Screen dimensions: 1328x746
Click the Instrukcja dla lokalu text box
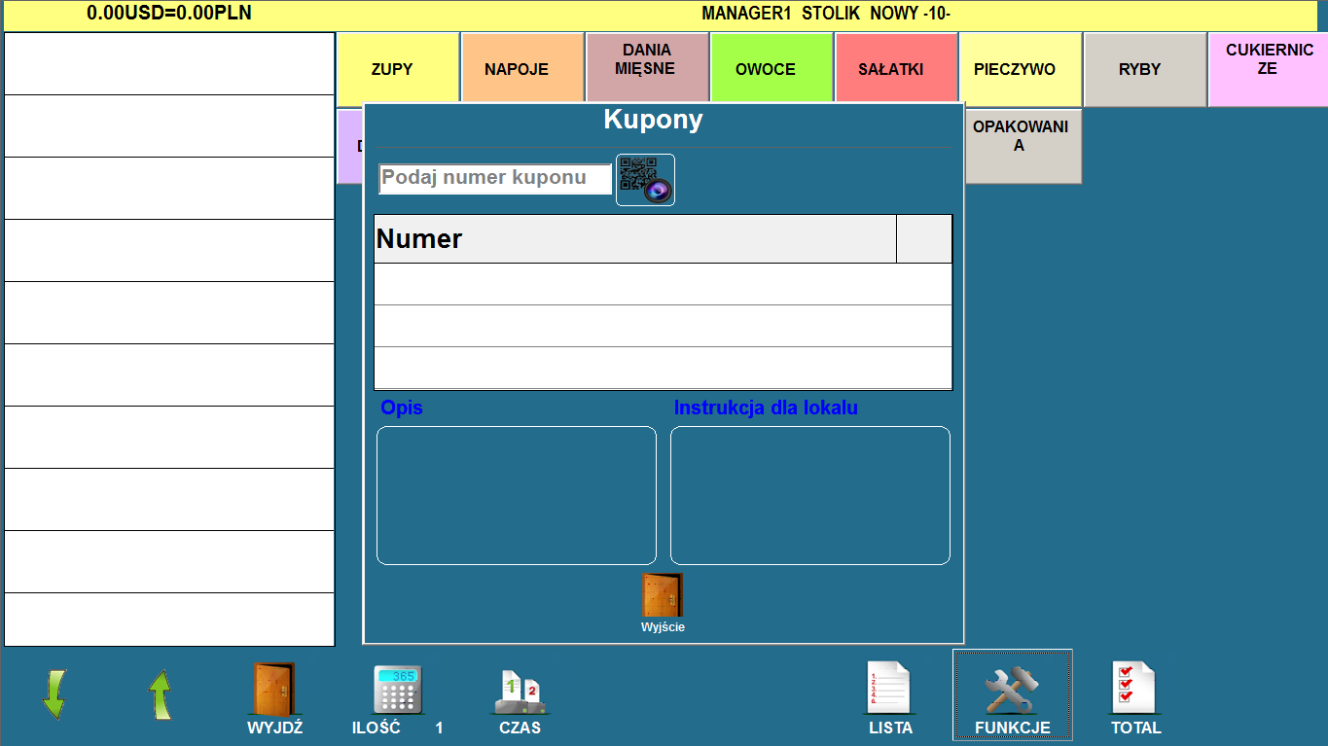tap(810, 495)
